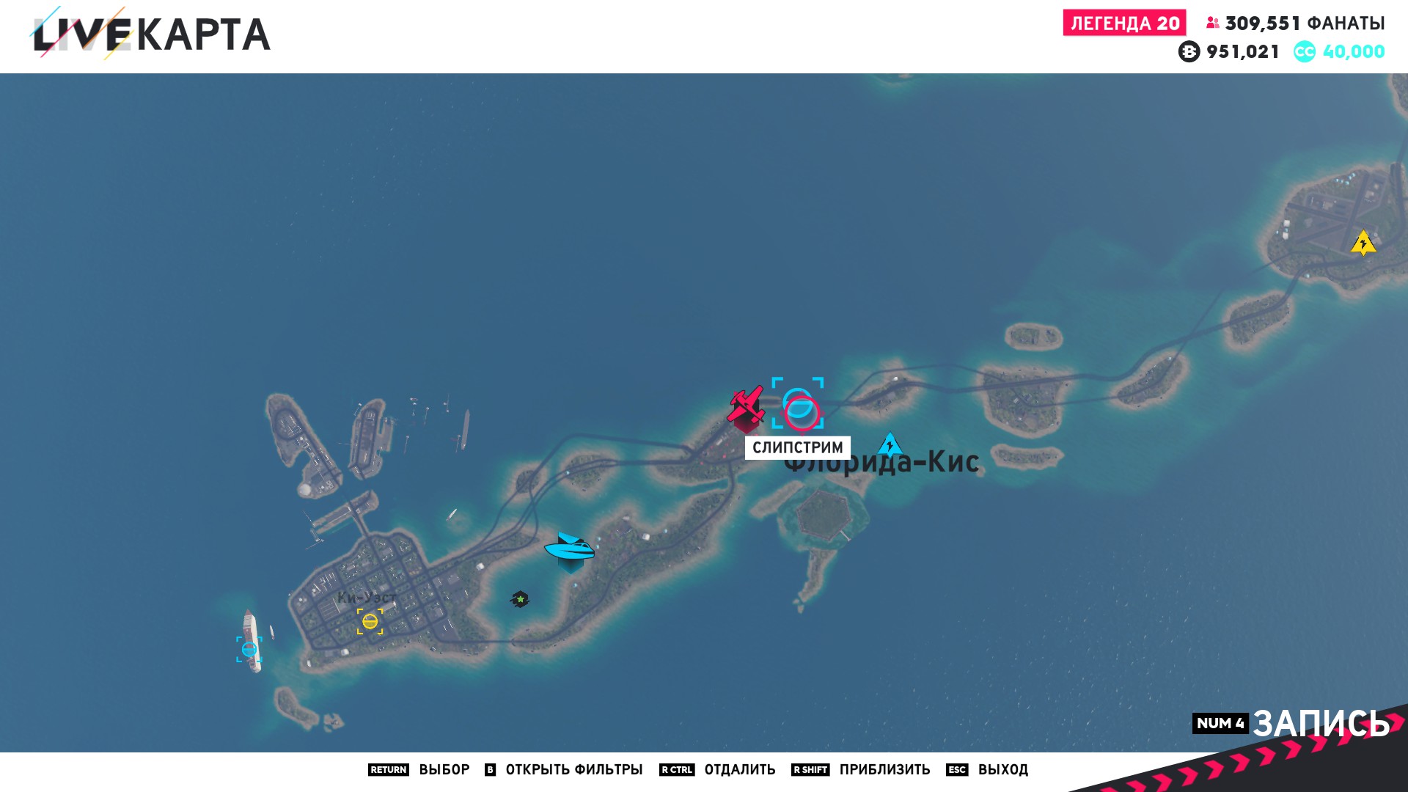Start recording via ЗАПИСЬ button

point(1320,724)
